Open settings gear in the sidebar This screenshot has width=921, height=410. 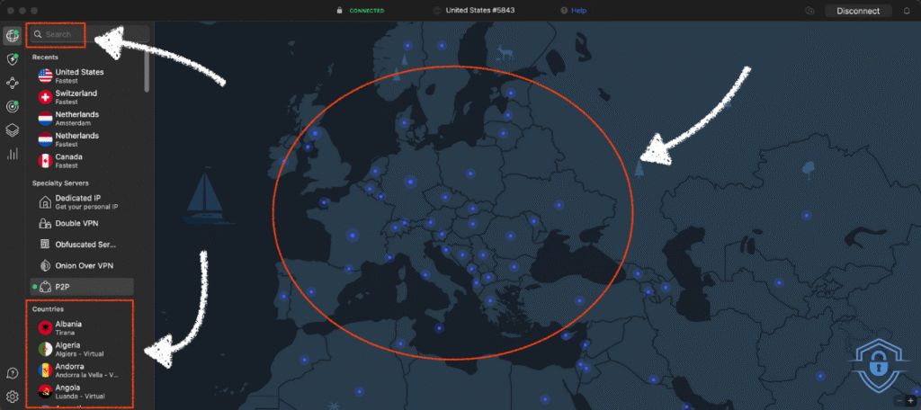click(13, 397)
